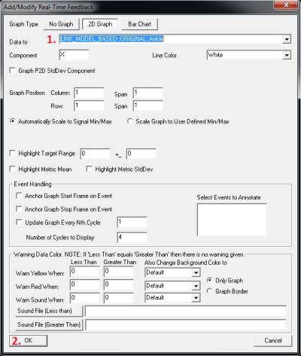Click the Sound File (Greater Than) button

pos(49,324)
